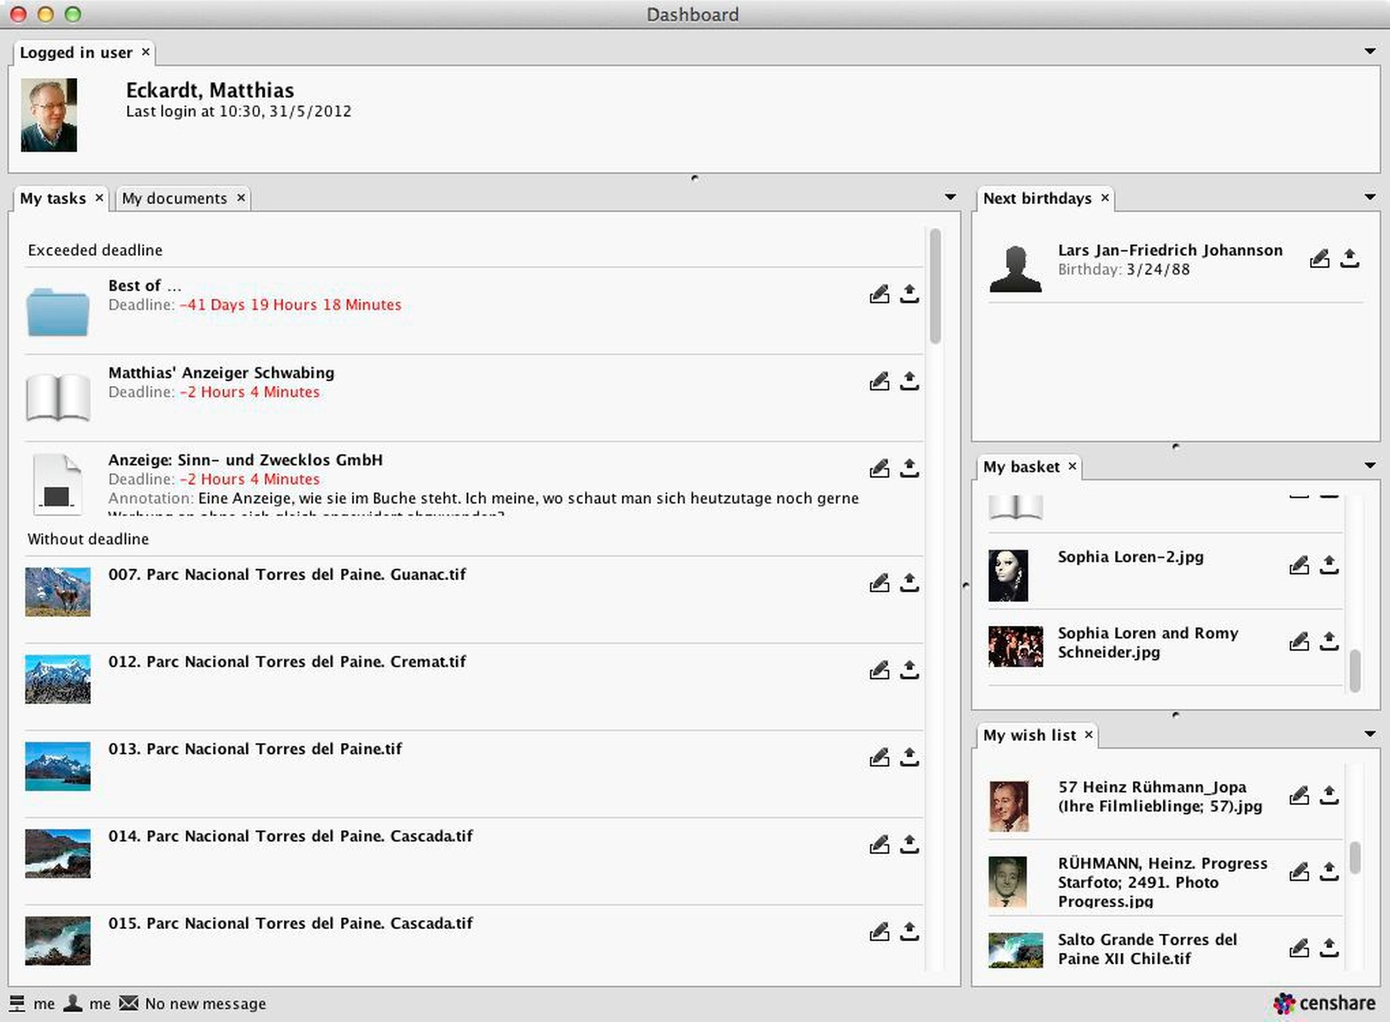The width and height of the screenshot is (1390, 1022).
Task: Open Anzeige: Sinn- und Zwecklos GmbH task
Action: 245,459
